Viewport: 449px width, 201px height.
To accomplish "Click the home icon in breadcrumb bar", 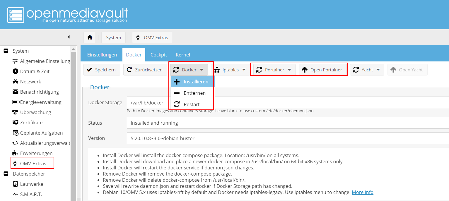I will pos(90,37).
